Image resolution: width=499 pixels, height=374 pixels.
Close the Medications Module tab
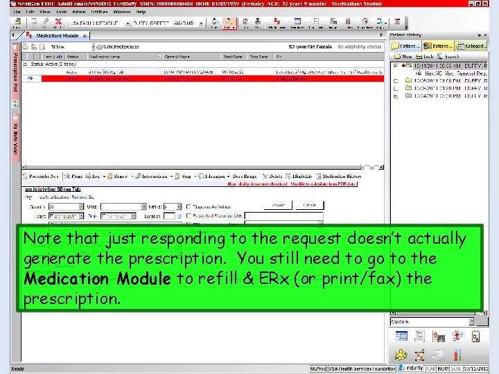(x=85, y=36)
